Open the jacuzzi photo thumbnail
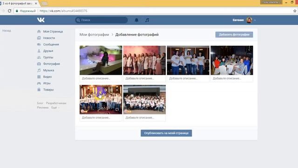 [x=101, y=60]
